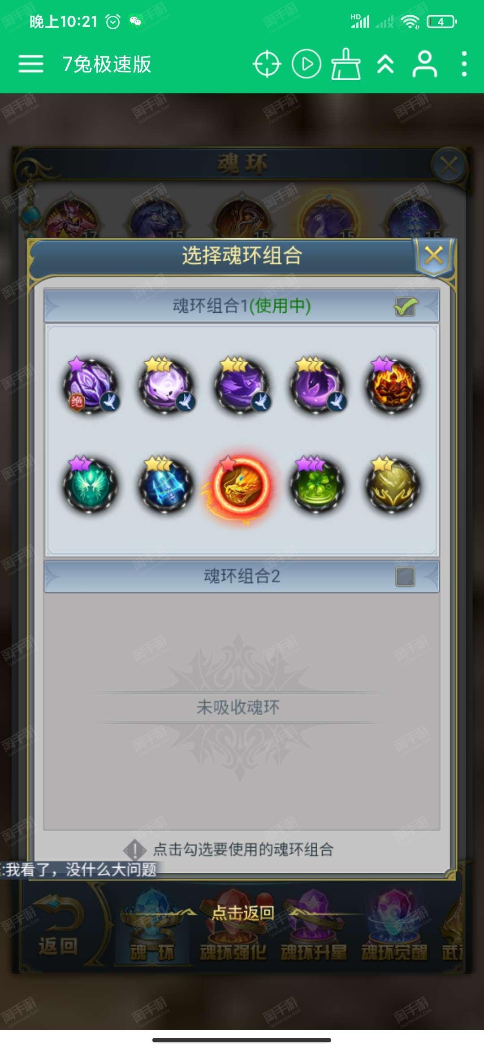484x1050 pixels.
Task: Select the olive gold crest soul ring
Action: coord(393,485)
